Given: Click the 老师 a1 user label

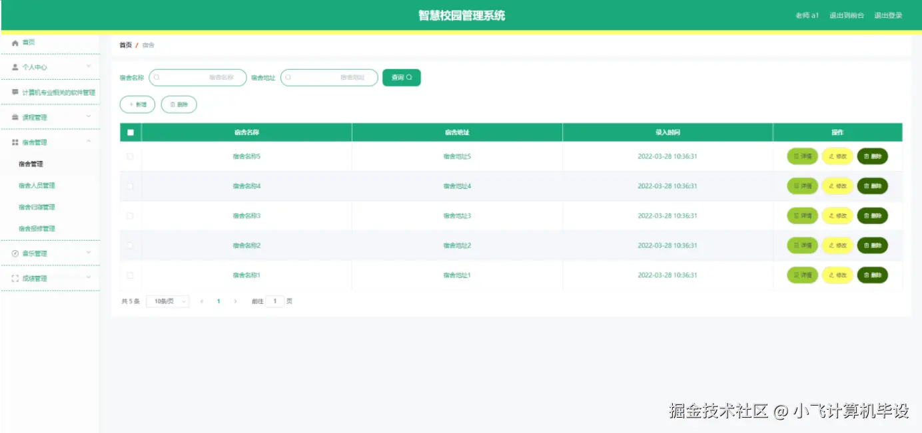Looking at the screenshot, I should [x=807, y=15].
